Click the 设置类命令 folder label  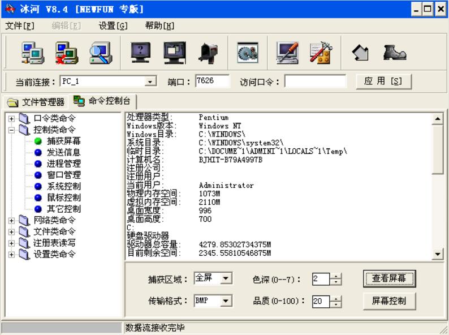pos(54,254)
